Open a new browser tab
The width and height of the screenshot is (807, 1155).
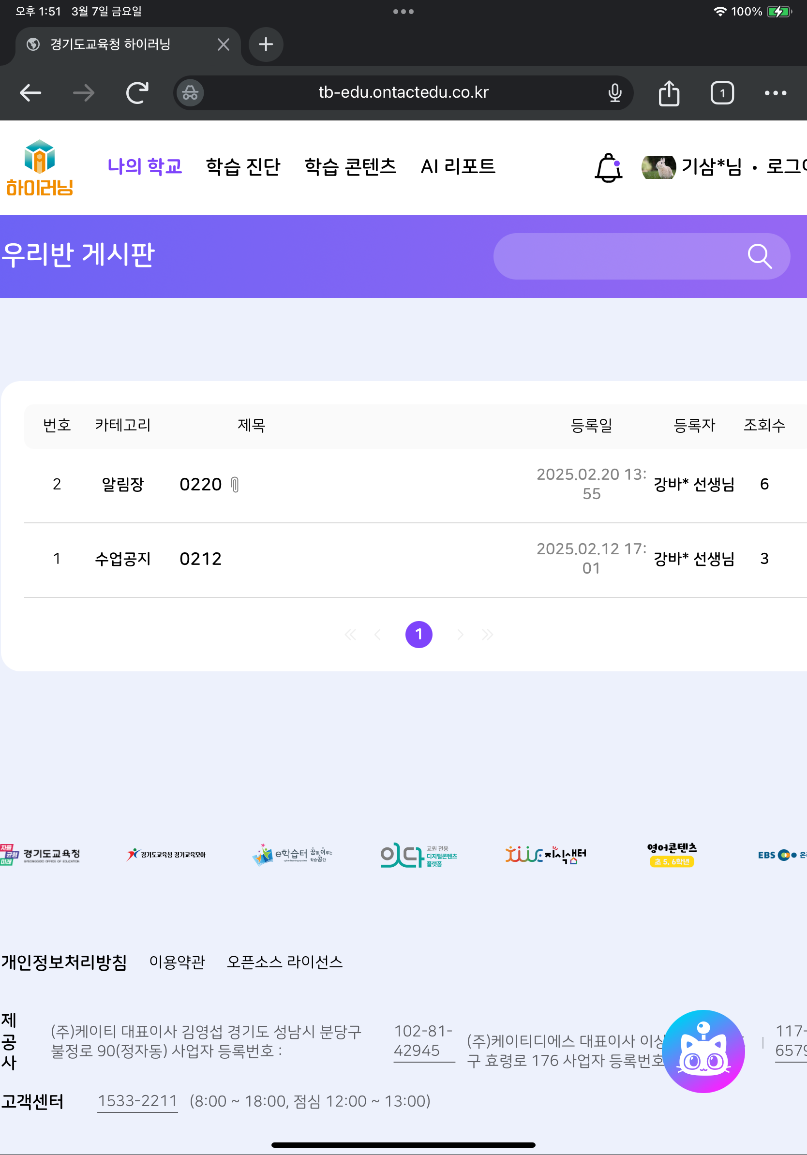[x=266, y=45]
